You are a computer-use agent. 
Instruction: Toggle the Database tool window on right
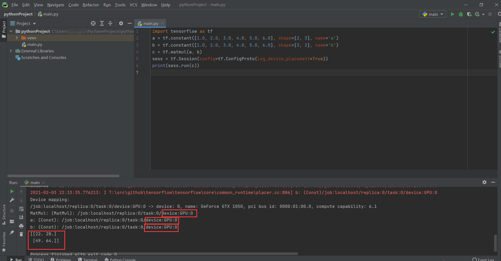pyautogui.click(x=499, y=32)
